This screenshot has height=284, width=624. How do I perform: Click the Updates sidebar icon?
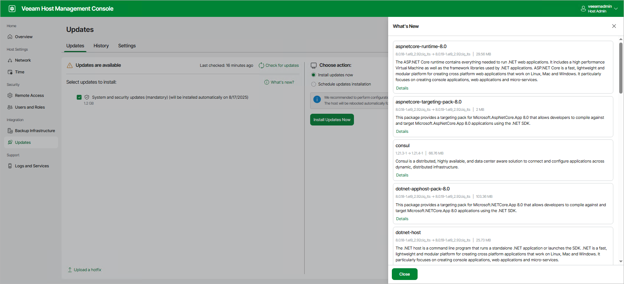point(10,142)
